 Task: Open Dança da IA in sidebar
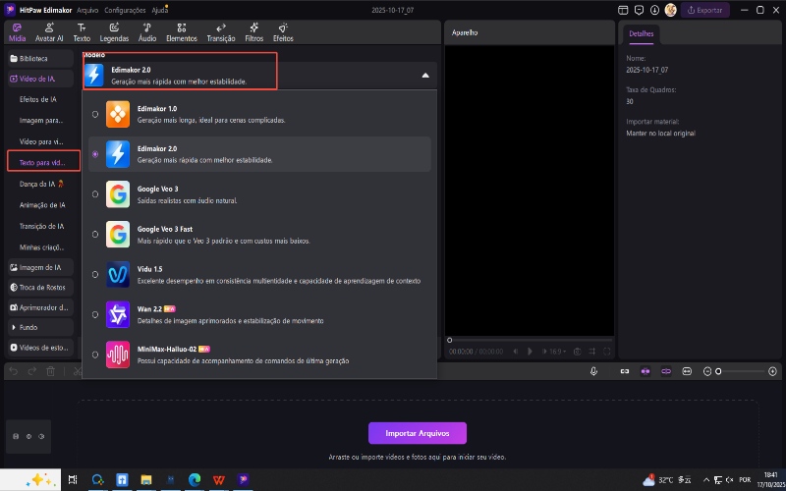pyautogui.click(x=41, y=184)
